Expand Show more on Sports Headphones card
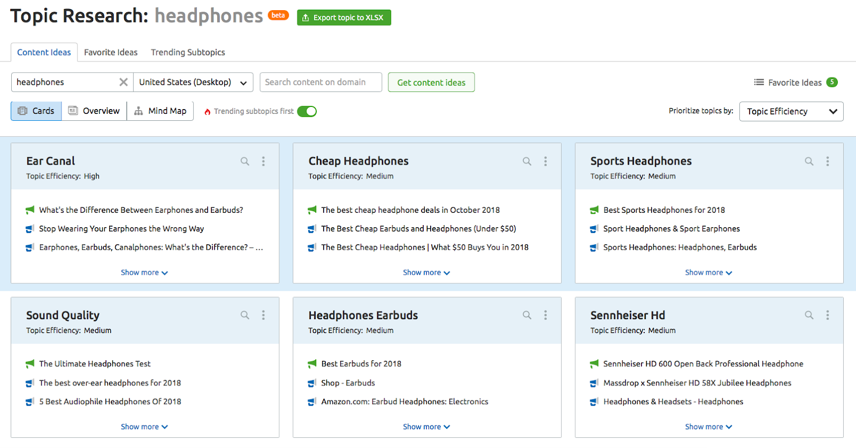Screen dimensions: 856x448 pyautogui.click(x=709, y=273)
